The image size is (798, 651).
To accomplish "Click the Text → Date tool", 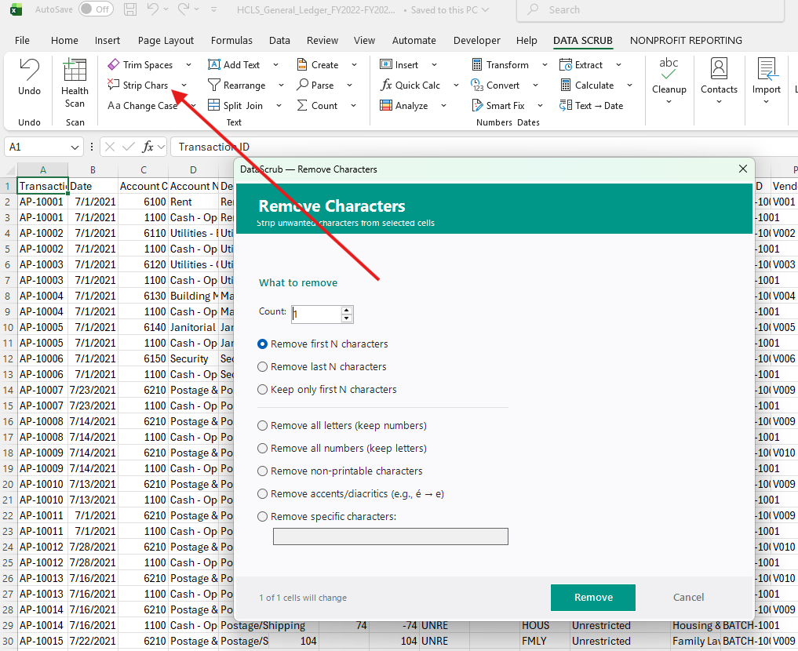I will [x=598, y=105].
